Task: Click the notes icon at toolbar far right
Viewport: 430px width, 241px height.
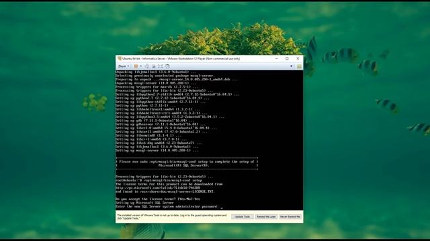Action: tap(299, 66)
